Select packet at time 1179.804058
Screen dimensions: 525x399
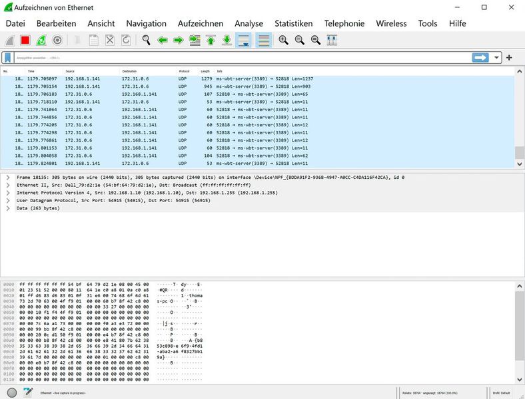(x=257, y=156)
